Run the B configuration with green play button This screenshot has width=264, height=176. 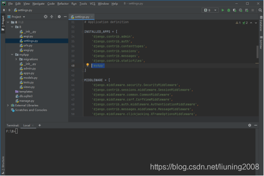click(223, 10)
